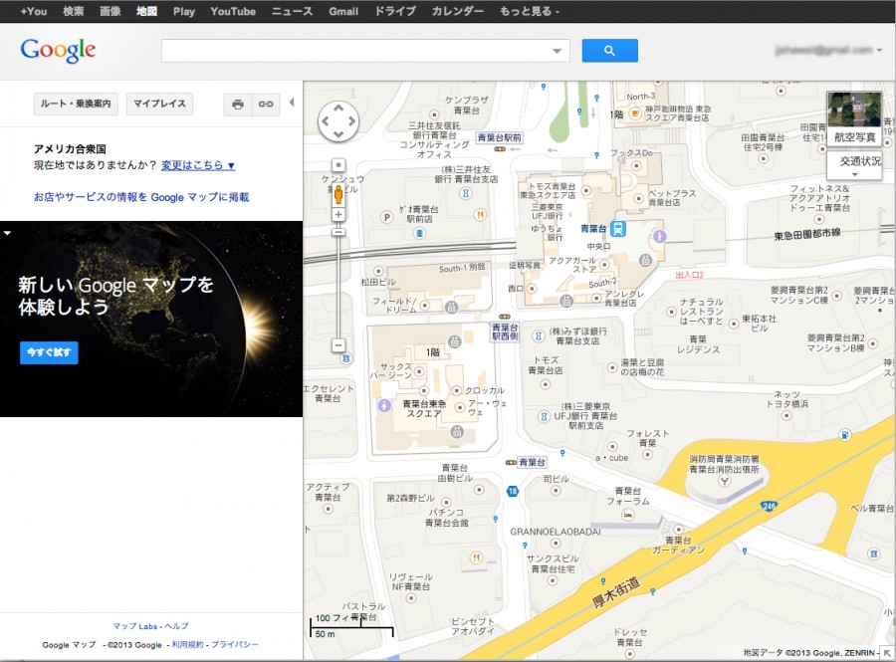896x662 pixels.
Task: Click the restaurant icon near サンクスビル
Action: [x=476, y=557]
